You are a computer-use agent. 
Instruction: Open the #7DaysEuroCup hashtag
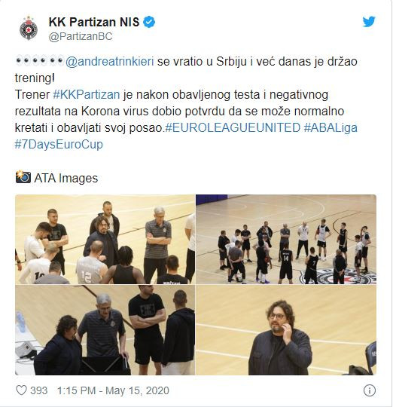click(59, 144)
